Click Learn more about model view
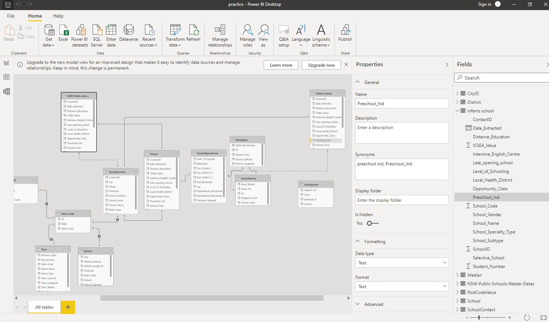This screenshot has height=322, width=549. (x=281, y=65)
